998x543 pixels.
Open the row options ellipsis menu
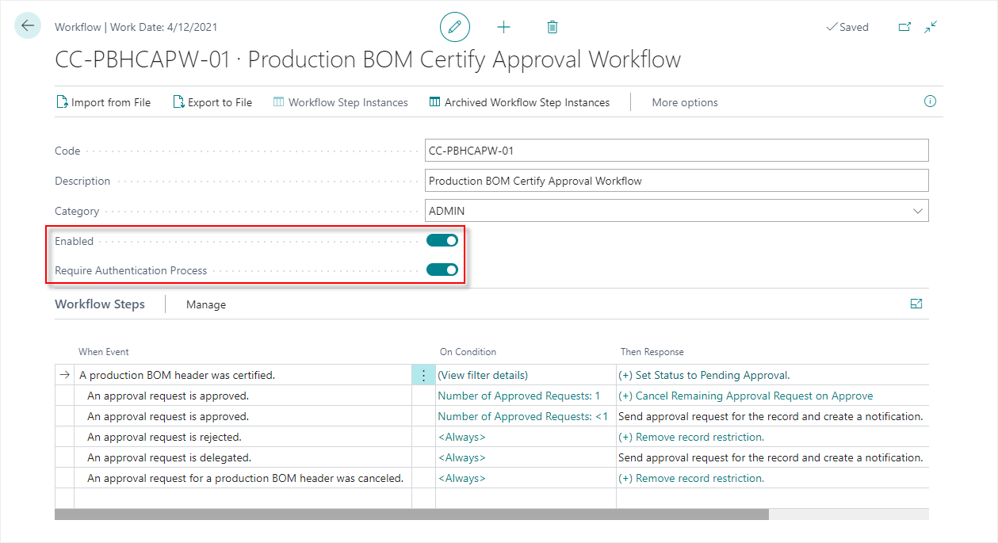click(x=423, y=373)
